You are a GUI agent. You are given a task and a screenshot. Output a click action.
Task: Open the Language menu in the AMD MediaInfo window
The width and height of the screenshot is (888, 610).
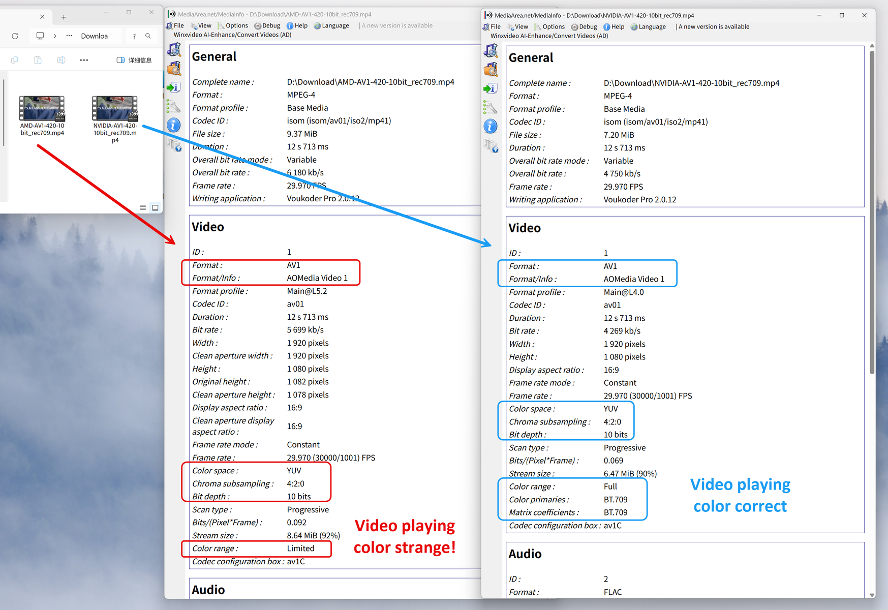click(331, 26)
